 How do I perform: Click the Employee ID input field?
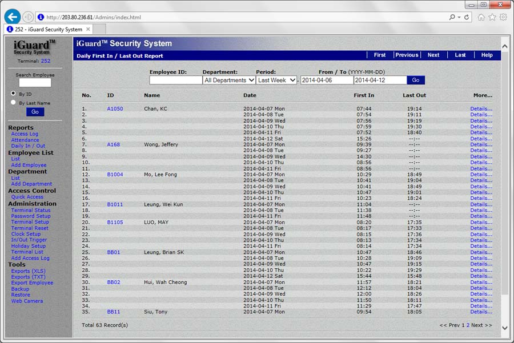tap(176, 80)
